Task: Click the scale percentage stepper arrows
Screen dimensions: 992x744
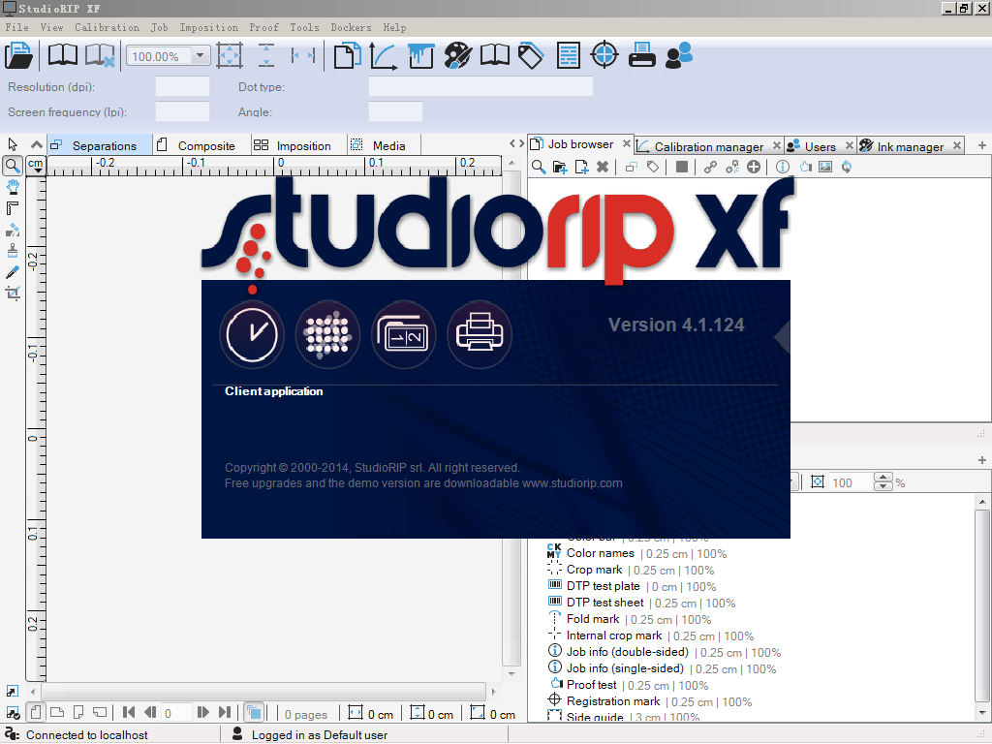Action: (883, 482)
